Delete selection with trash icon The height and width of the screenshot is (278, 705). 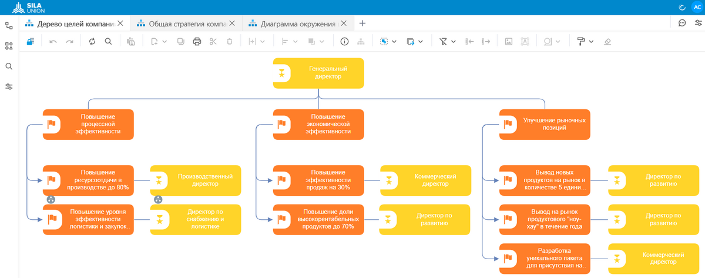pyautogui.click(x=230, y=41)
